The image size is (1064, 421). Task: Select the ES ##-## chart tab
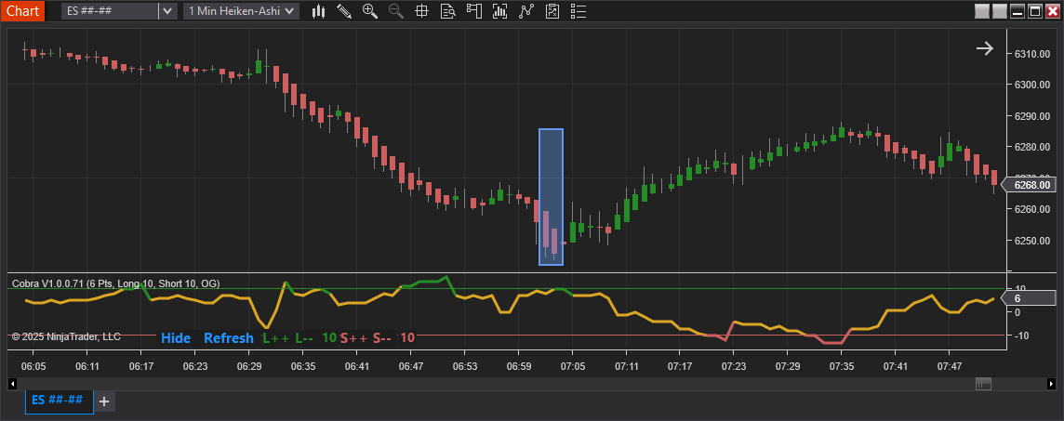pyautogui.click(x=58, y=401)
